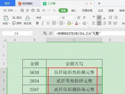Open the 开始 ribbon tab

63,10
